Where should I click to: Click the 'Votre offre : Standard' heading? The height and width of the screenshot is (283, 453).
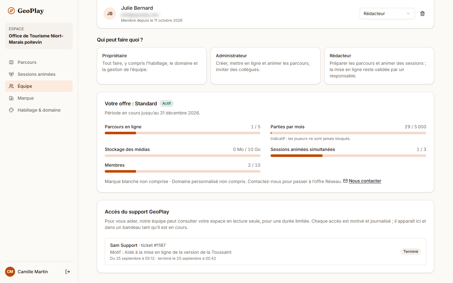click(131, 104)
